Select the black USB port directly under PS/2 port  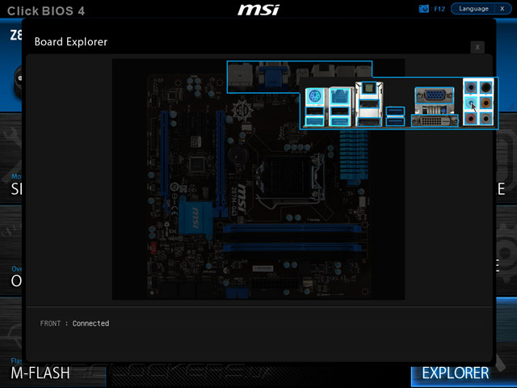(314, 112)
